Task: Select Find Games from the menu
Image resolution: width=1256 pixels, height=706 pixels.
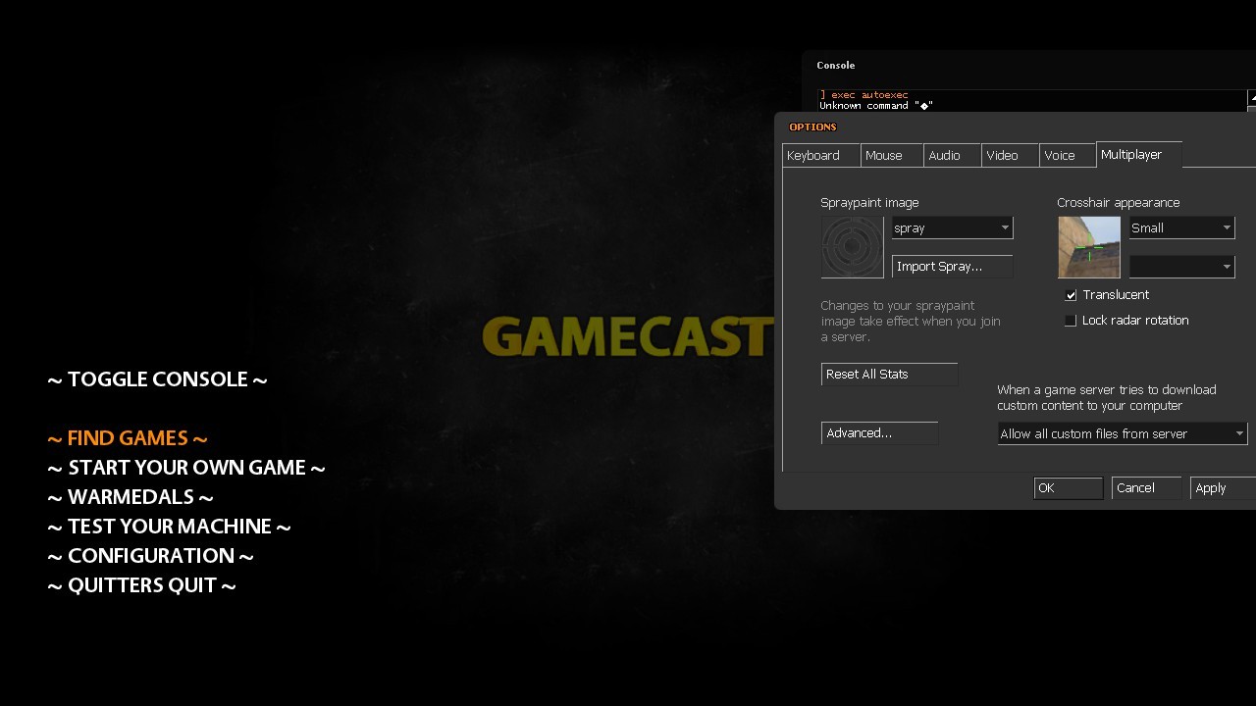Action: click(127, 437)
